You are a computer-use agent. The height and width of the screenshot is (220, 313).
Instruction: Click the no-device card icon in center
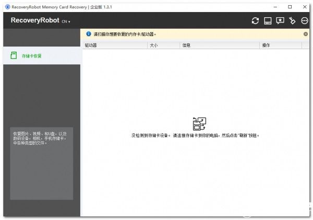(199, 124)
